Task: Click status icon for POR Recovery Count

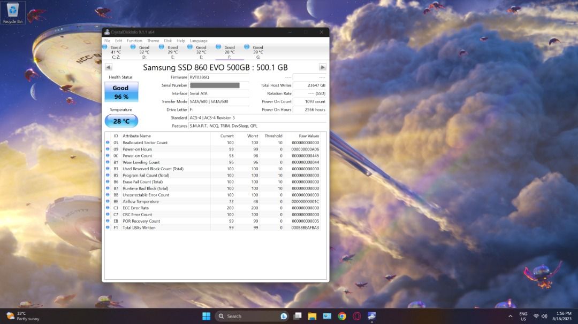Action: click(108, 220)
